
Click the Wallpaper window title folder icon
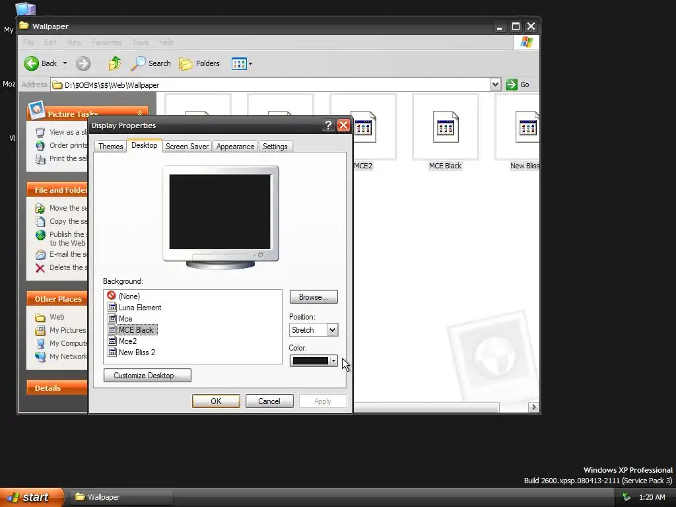click(24, 26)
